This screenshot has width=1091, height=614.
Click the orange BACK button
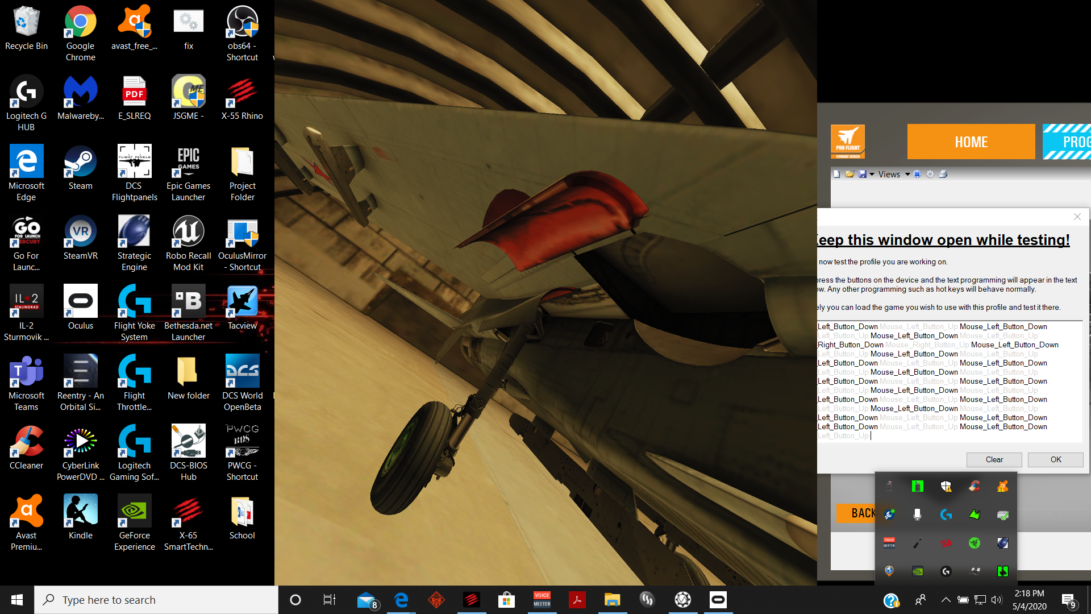[856, 513]
